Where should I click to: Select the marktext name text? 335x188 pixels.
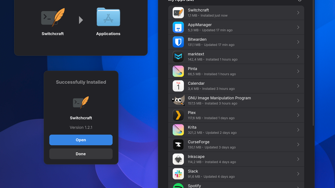[x=196, y=54]
